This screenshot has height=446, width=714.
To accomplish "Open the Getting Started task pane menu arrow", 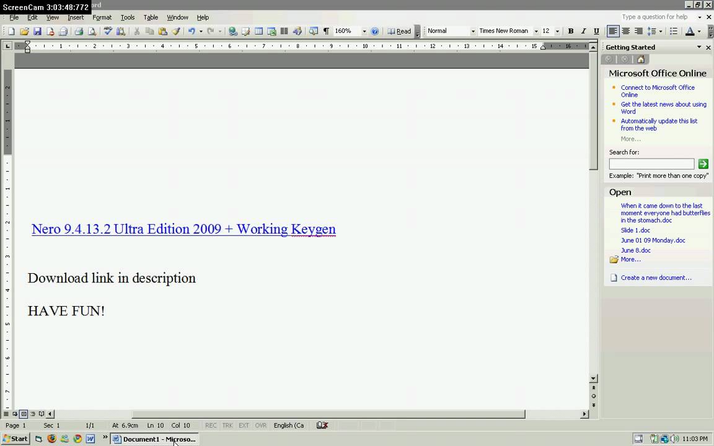I will [x=699, y=47].
